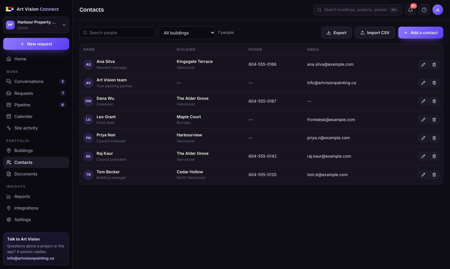Click Art Vision Connect logo

tap(32, 9)
